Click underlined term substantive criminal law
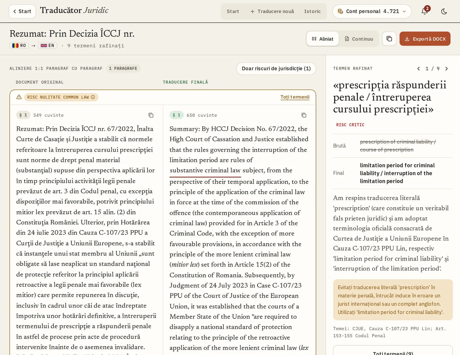 click(205, 170)
